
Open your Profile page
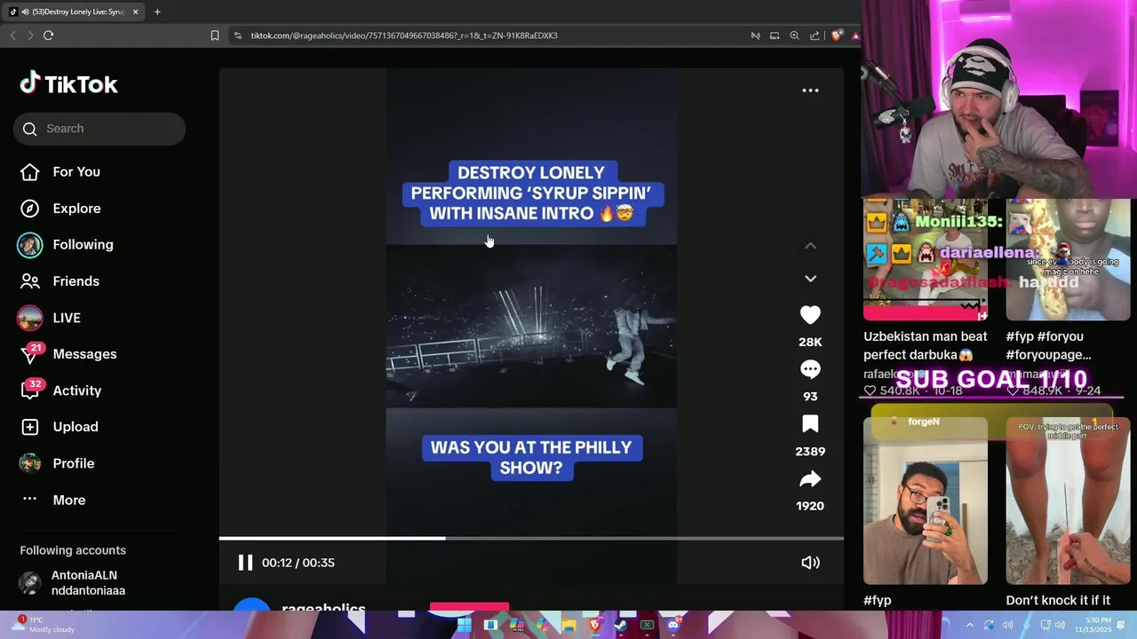pos(58,463)
